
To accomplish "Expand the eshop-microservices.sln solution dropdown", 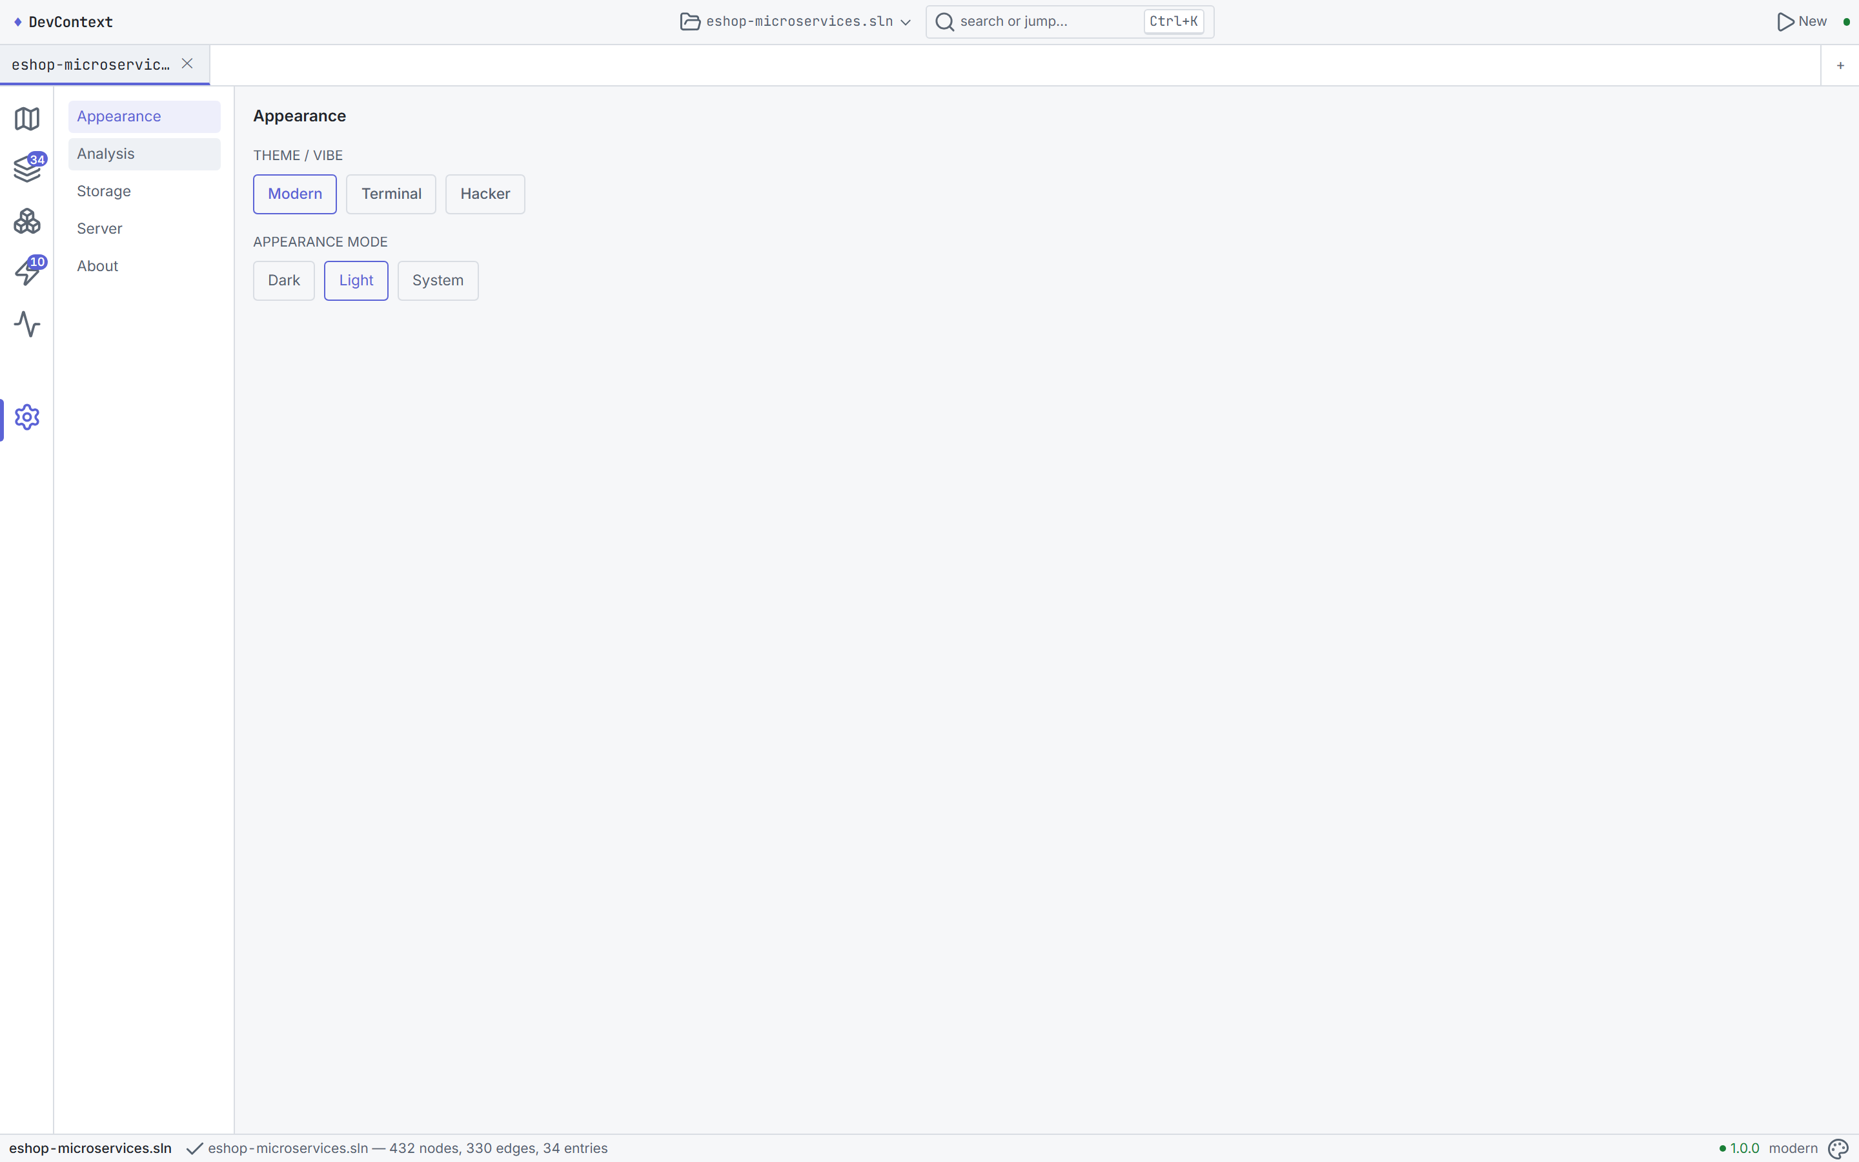I will click(797, 21).
